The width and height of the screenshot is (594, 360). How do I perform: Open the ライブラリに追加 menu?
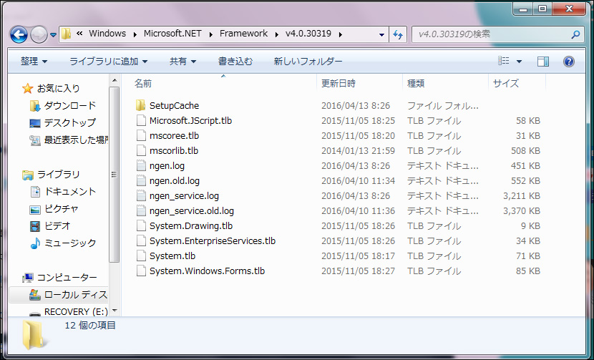point(108,61)
